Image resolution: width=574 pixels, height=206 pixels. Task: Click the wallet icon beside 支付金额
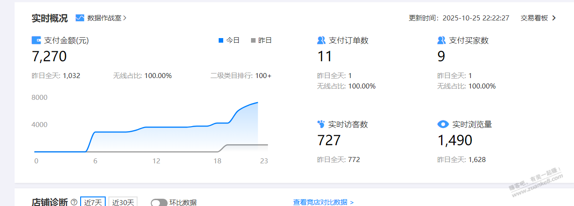click(x=36, y=40)
